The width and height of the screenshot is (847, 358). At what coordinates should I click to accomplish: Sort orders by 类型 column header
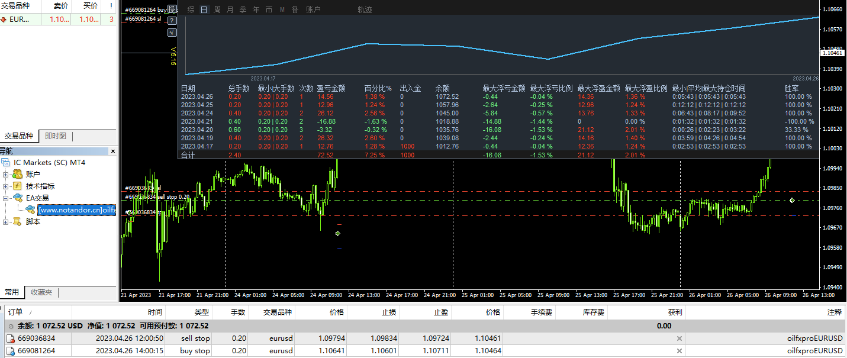coord(188,312)
